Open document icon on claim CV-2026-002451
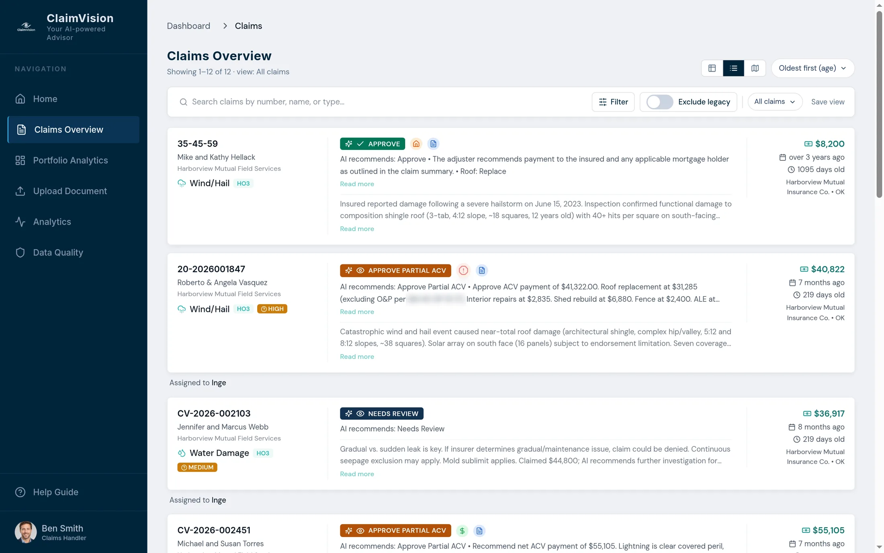The height and width of the screenshot is (553, 884). point(479,531)
